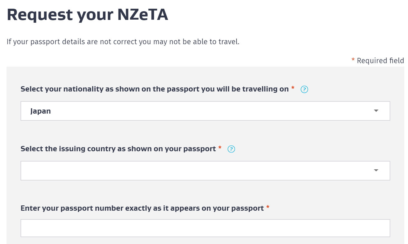The width and height of the screenshot is (408, 244).
Task: Click the red asterisk after the issuing country label
Action: coord(220,148)
